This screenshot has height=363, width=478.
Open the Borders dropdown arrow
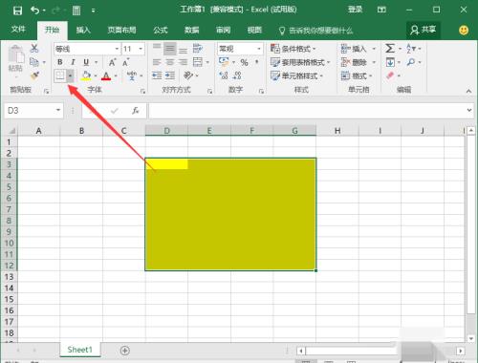pyautogui.click(x=70, y=75)
